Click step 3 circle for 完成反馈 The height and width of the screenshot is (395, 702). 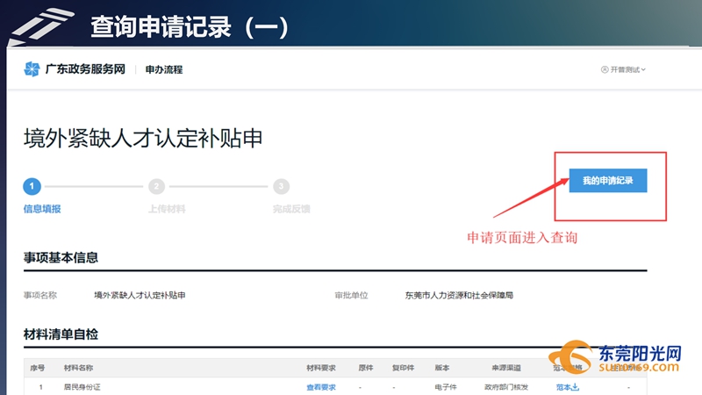(x=281, y=186)
